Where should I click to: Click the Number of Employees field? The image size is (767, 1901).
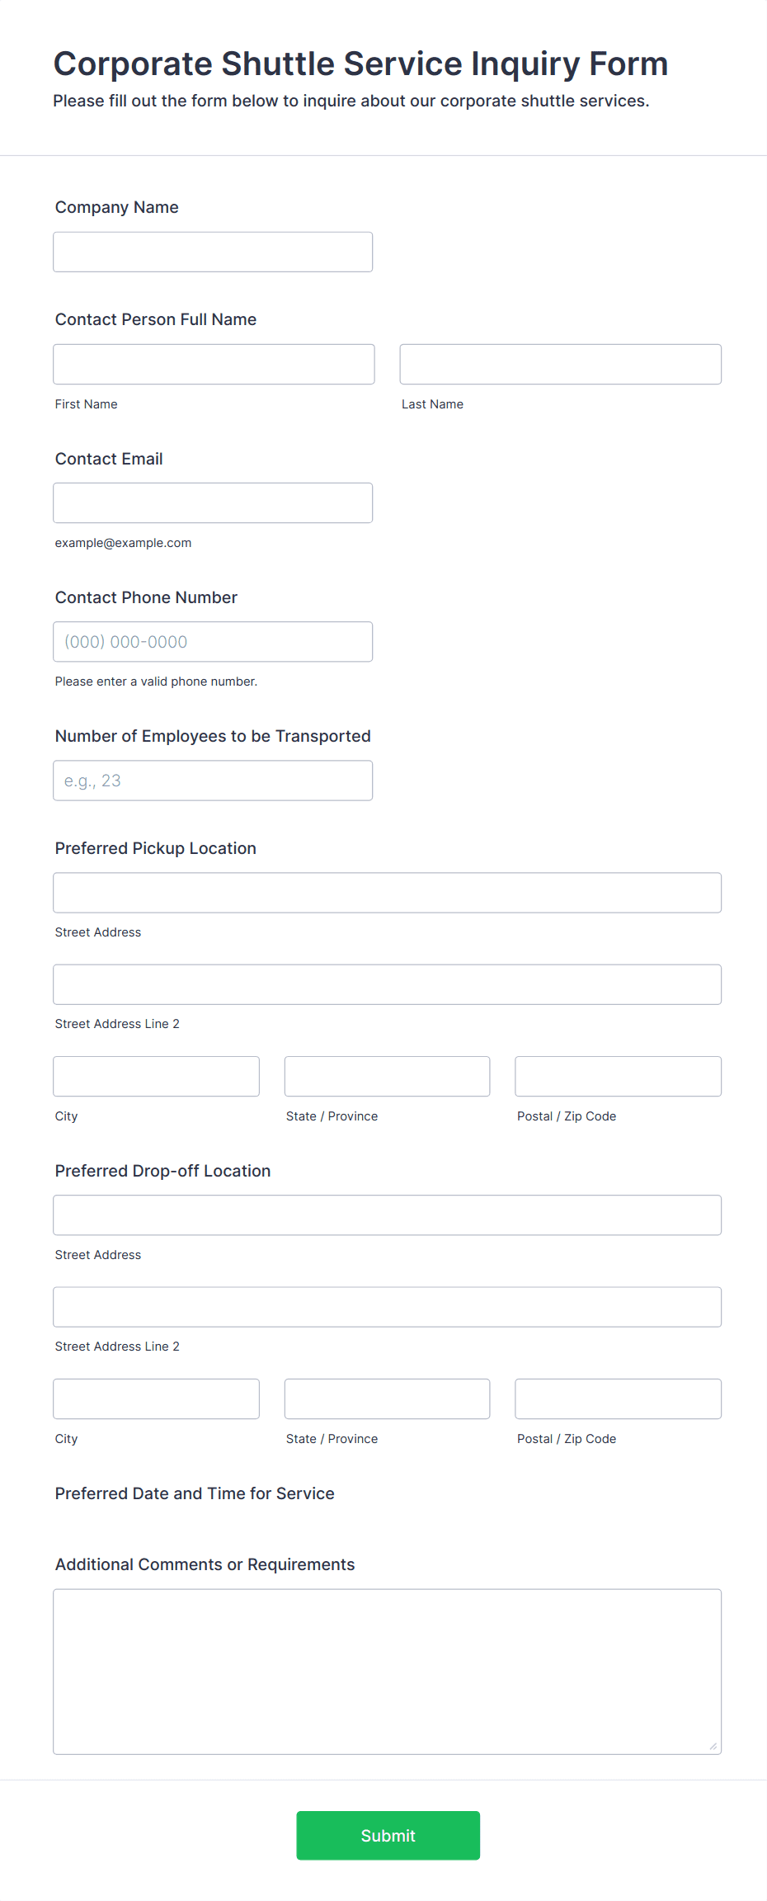click(213, 780)
